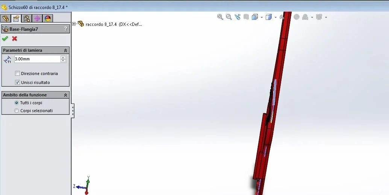The image size is (389, 195).
Task: Open View Settings dropdown arrow
Action: coord(326,17)
